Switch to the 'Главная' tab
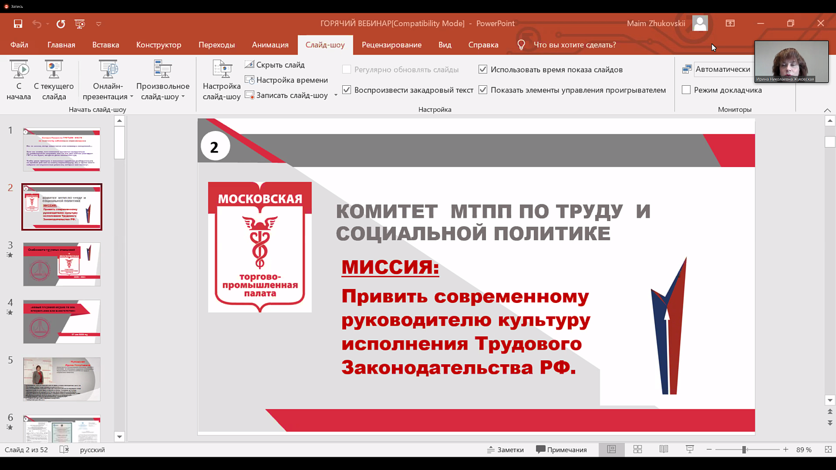The width and height of the screenshot is (836, 470). coord(61,45)
